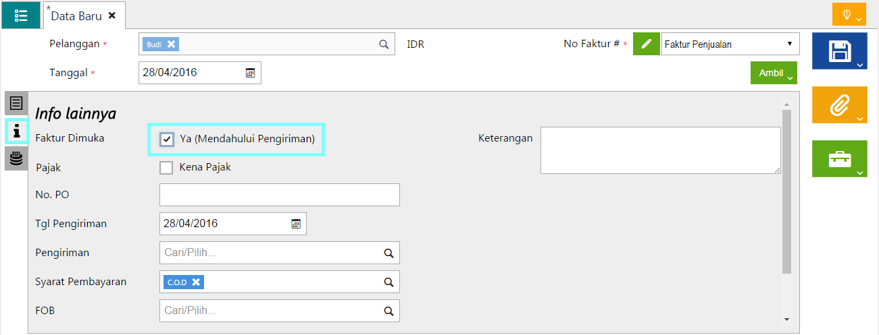Click the lightbulb tips icon
The image size is (879, 335).
click(849, 14)
